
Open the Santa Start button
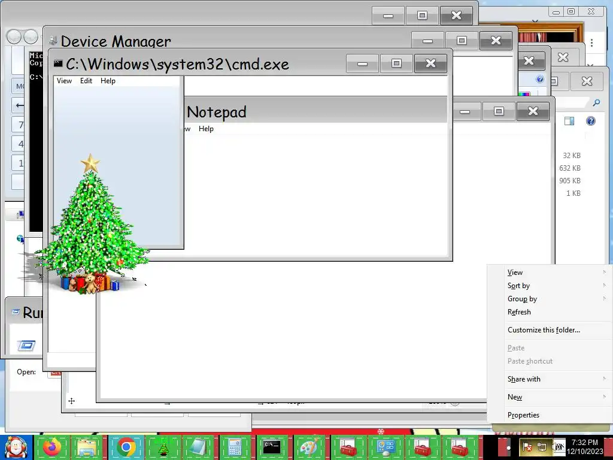pyautogui.click(x=16, y=447)
